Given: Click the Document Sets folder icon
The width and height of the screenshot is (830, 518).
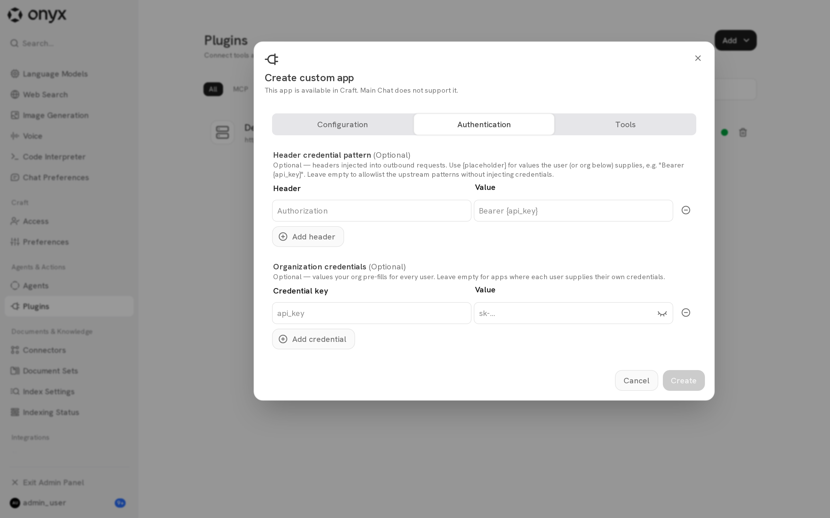Looking at the screenshot, I should tap(15, 370).
